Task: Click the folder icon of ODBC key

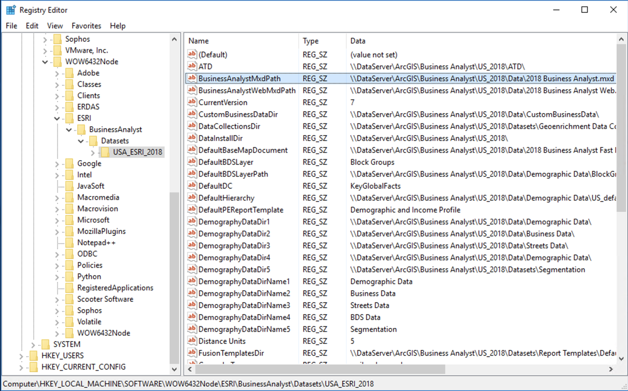Action: [69, 254]
